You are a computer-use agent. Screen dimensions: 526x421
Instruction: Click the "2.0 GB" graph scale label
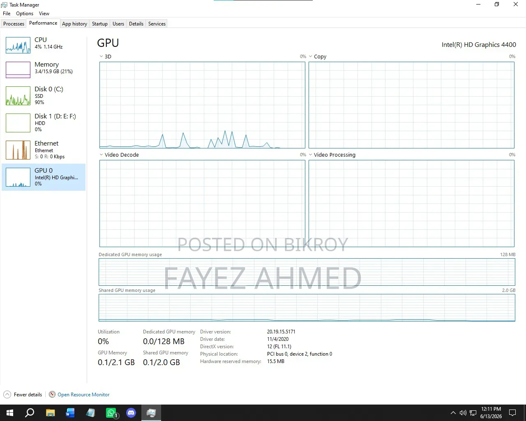coord(509,290)
